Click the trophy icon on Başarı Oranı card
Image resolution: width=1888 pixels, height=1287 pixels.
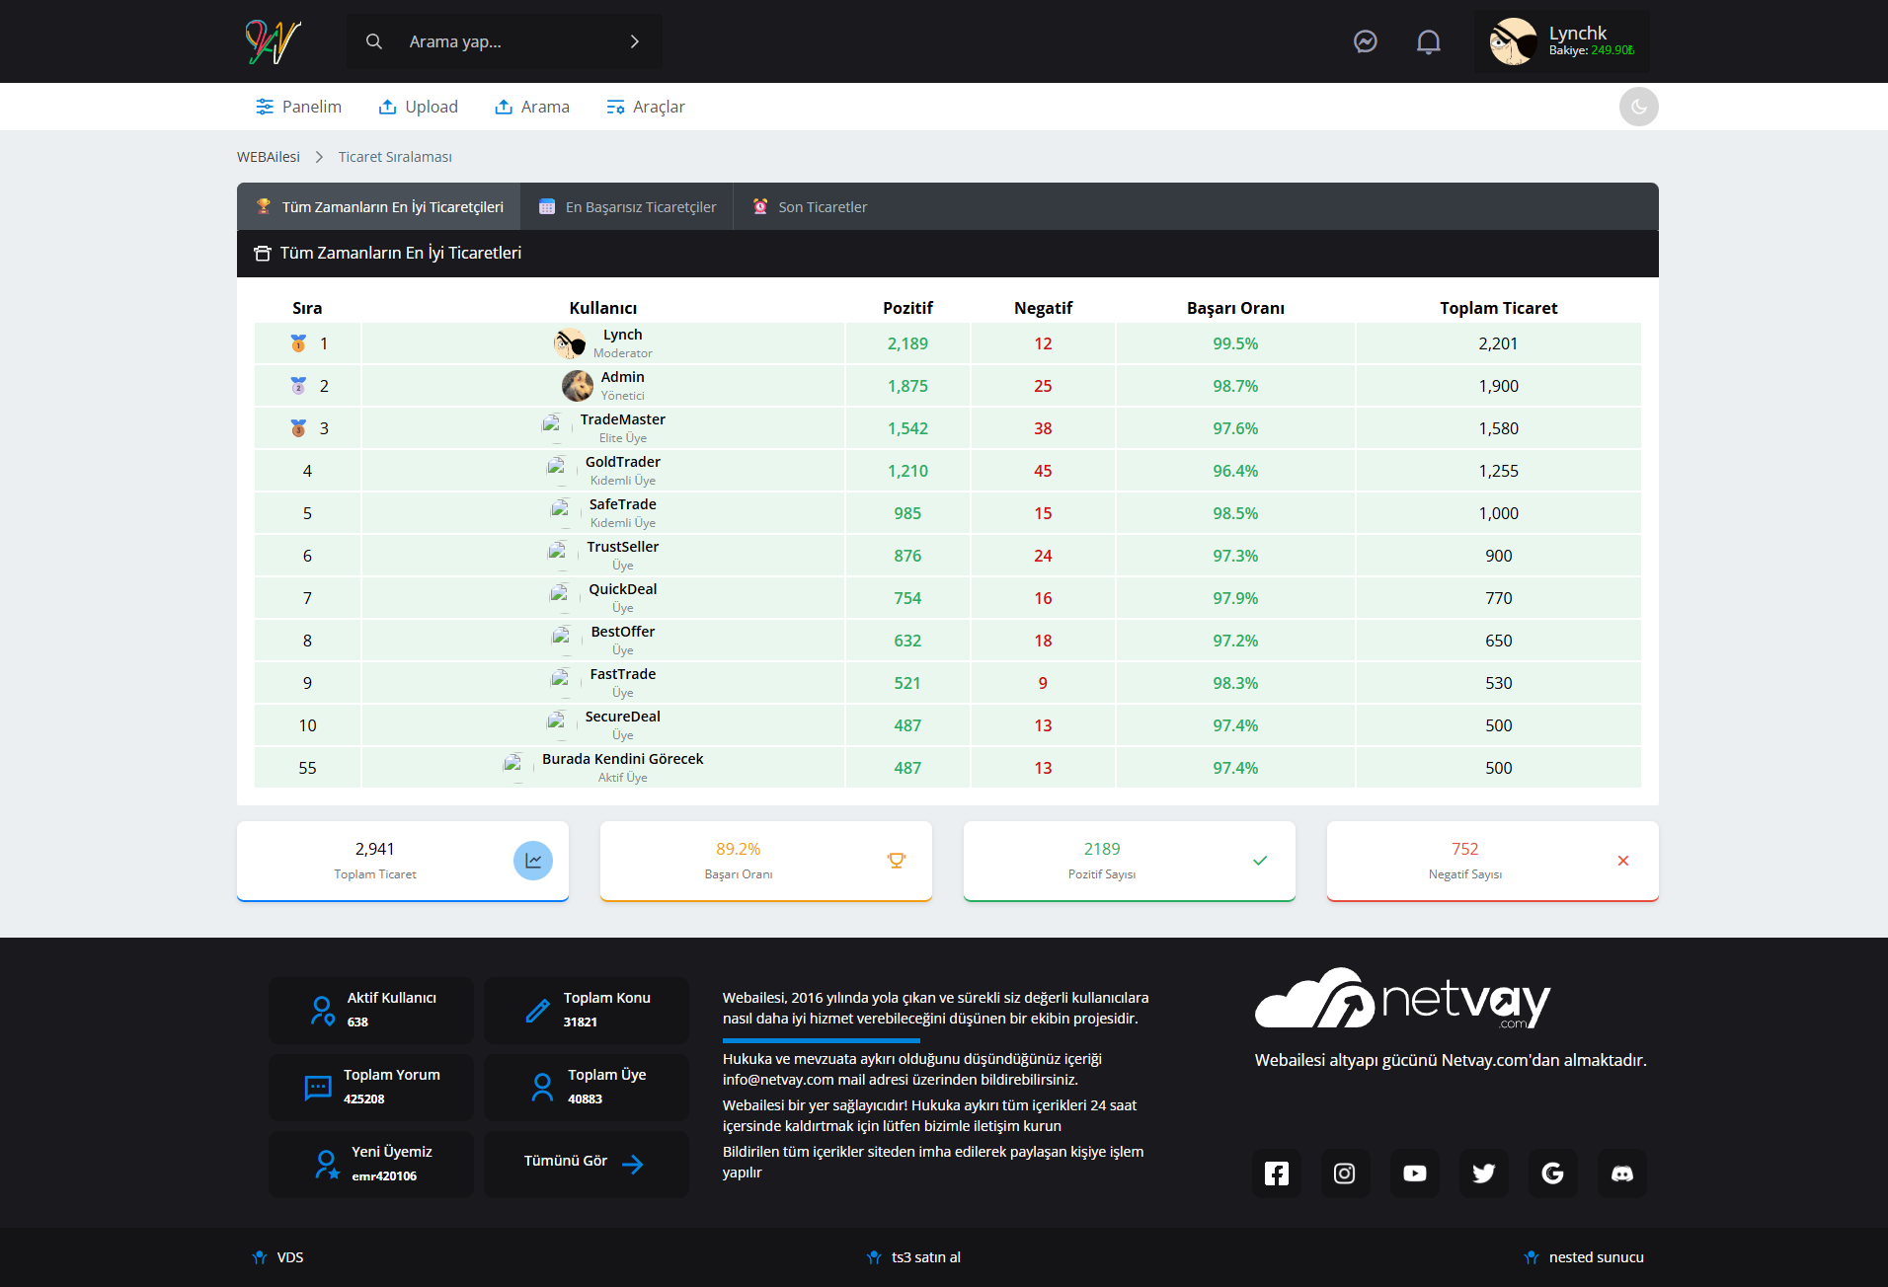click(897, 861)
